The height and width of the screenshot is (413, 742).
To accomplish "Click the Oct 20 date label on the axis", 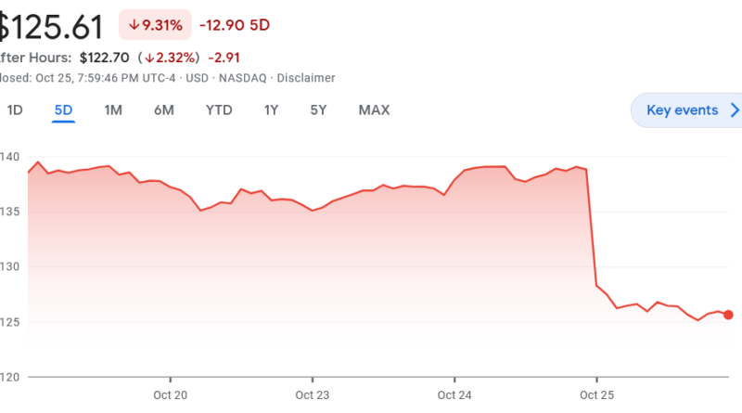I will pos(171,394).
